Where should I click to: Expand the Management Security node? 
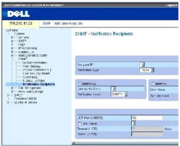point(12,56)
